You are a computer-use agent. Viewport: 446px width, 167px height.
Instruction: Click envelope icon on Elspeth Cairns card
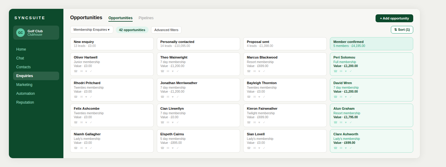point(168,148)
